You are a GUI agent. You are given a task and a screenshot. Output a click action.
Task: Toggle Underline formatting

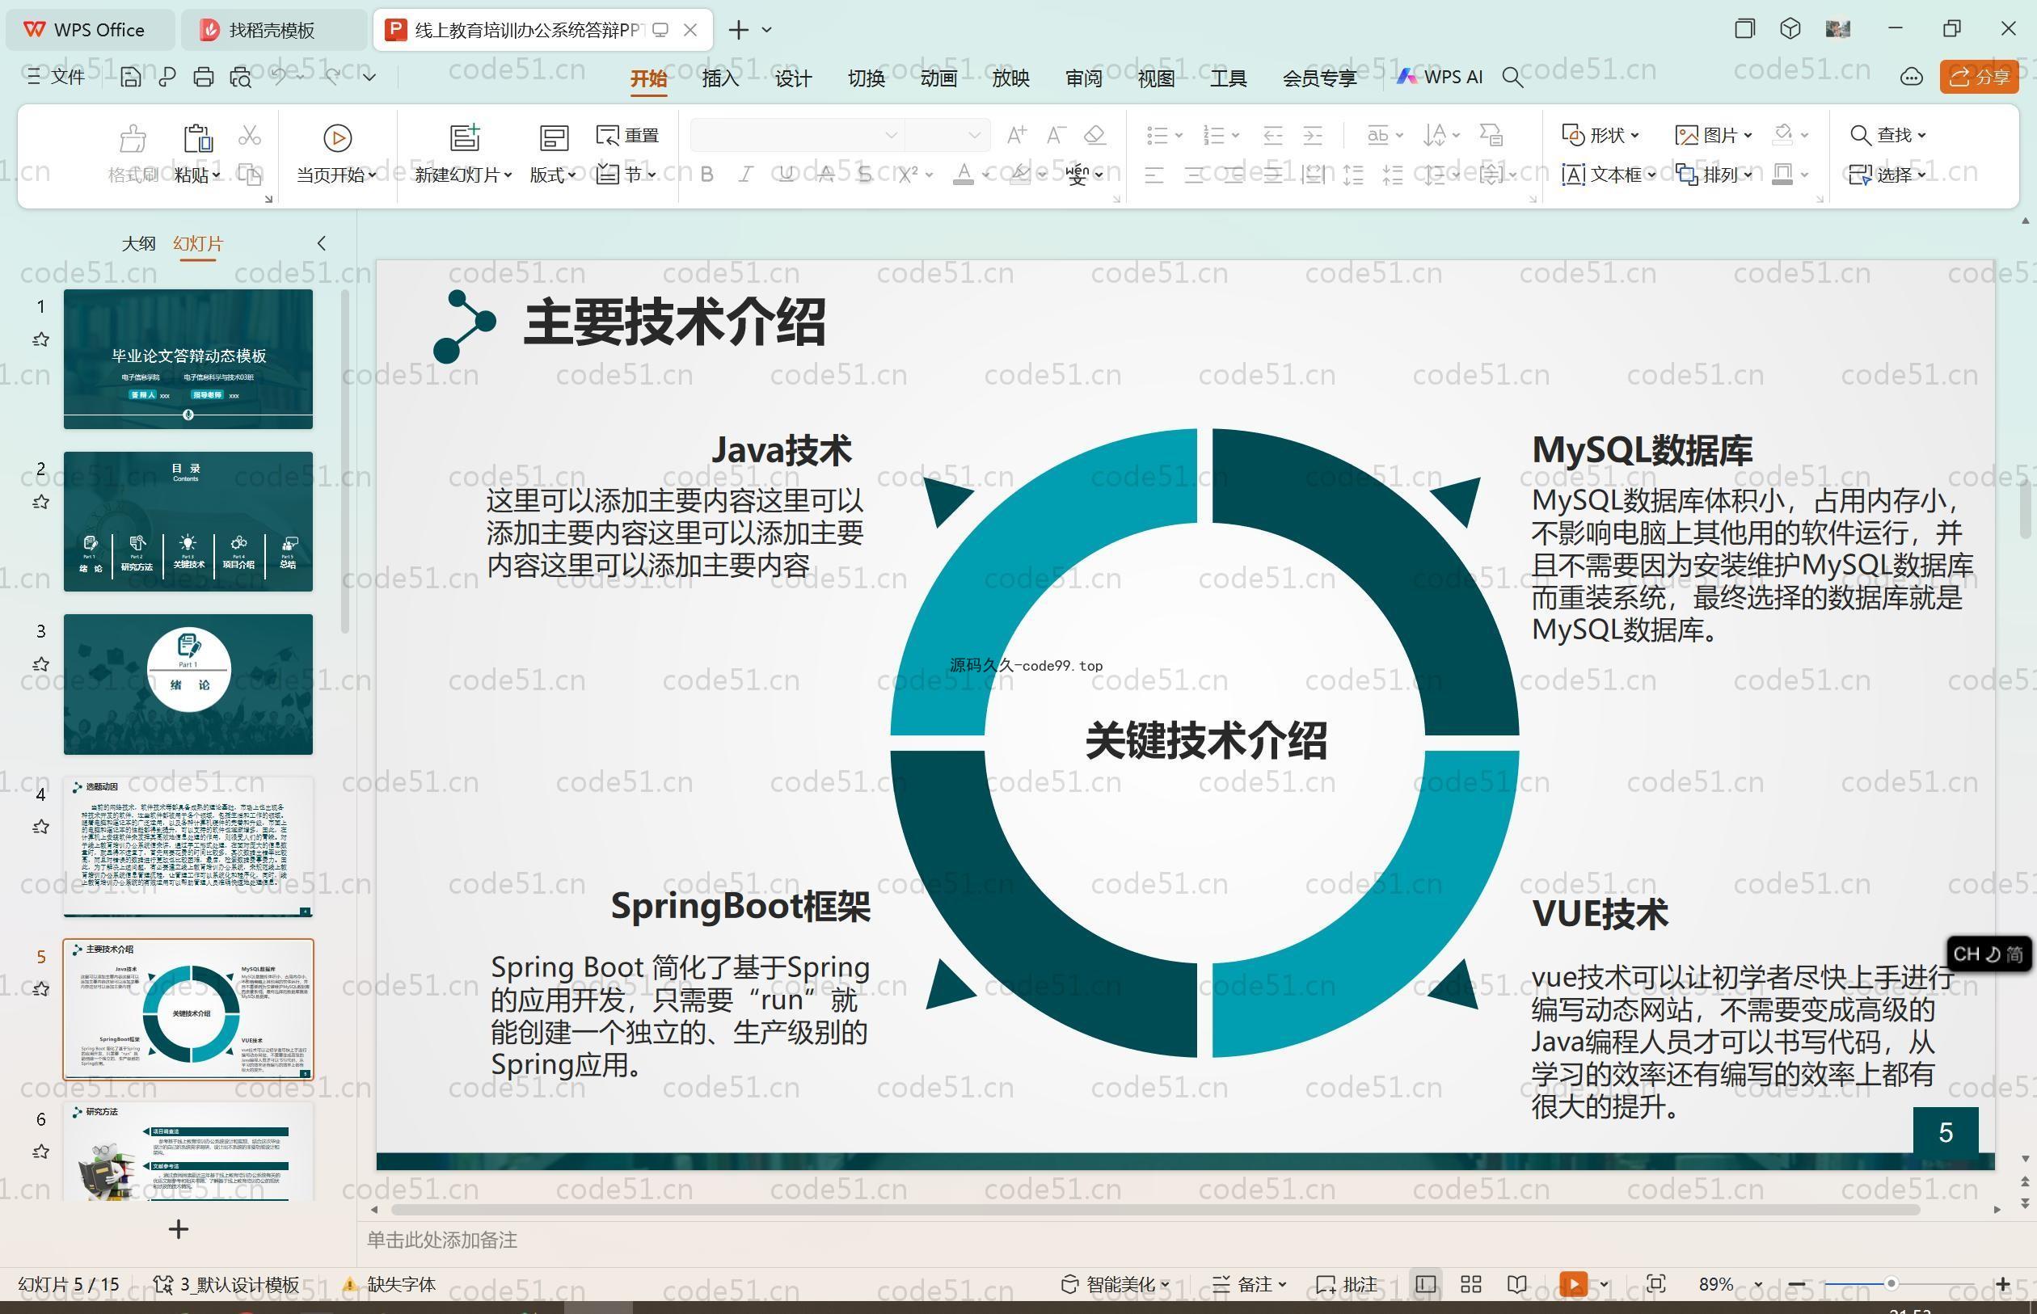coord(786,175)
